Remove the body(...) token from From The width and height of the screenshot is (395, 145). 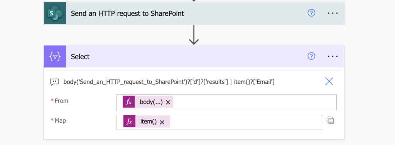(x=168, y=102)
